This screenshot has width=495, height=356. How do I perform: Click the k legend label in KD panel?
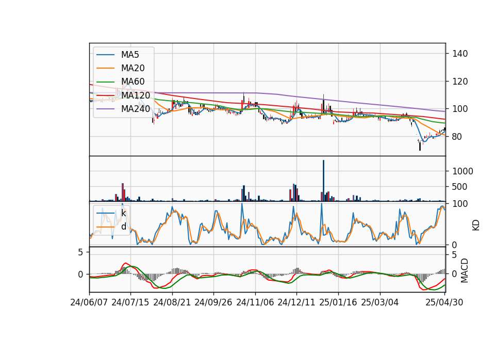click(x=123, y=213)
